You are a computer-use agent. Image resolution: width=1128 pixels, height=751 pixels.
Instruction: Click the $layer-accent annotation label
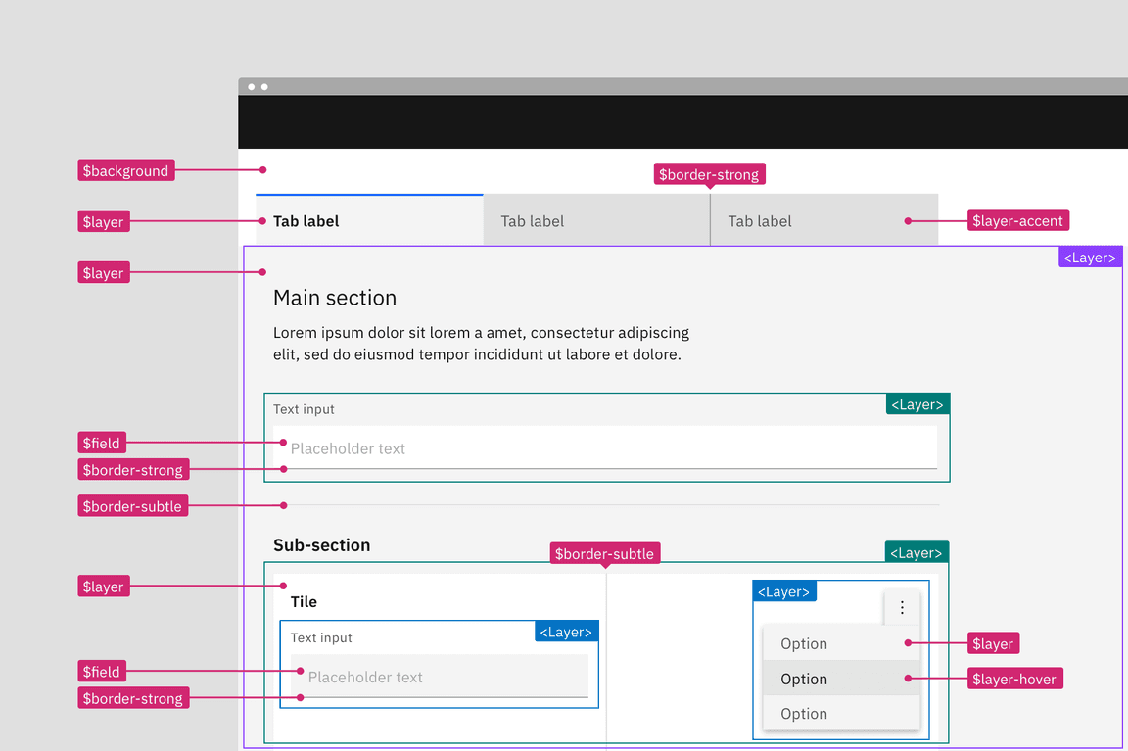click(x=1017, y=220)
